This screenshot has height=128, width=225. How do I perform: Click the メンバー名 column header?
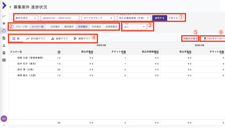[16, 52]
